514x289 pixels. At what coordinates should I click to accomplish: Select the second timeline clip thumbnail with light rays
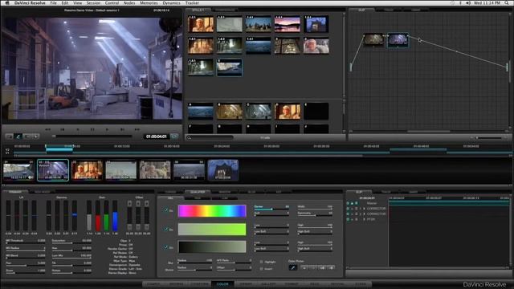53,170
